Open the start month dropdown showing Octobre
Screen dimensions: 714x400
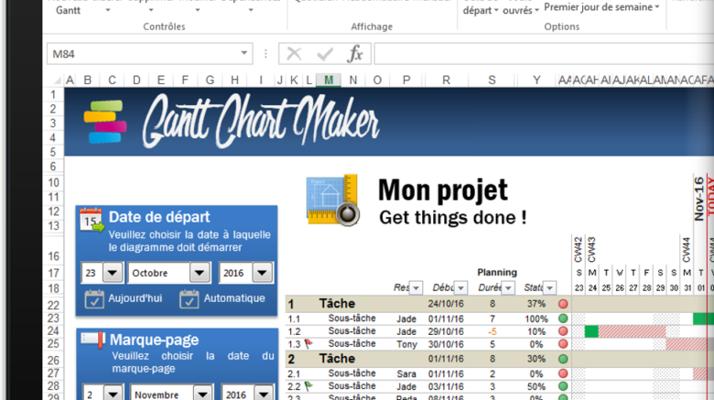click(x=200, y=273)
